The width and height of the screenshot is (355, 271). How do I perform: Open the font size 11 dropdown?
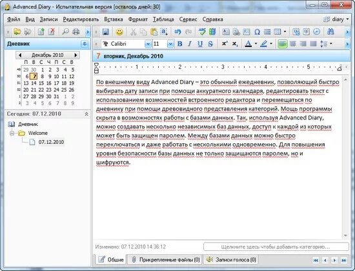(170, 44)
